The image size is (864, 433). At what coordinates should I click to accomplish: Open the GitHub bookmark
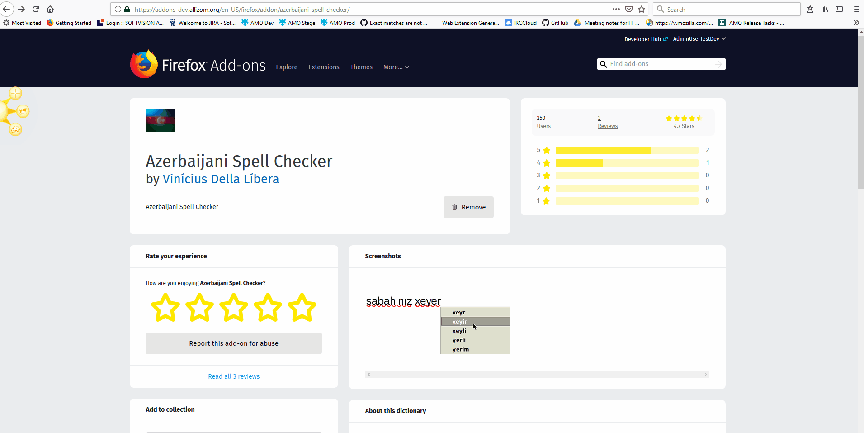[555, 23]
